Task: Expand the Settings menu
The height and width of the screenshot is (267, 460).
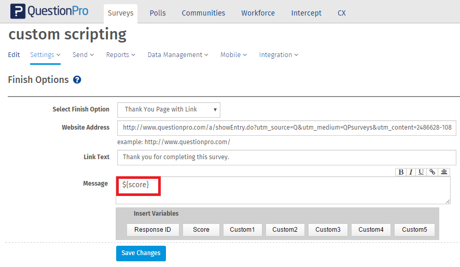Action: point(45,55)
